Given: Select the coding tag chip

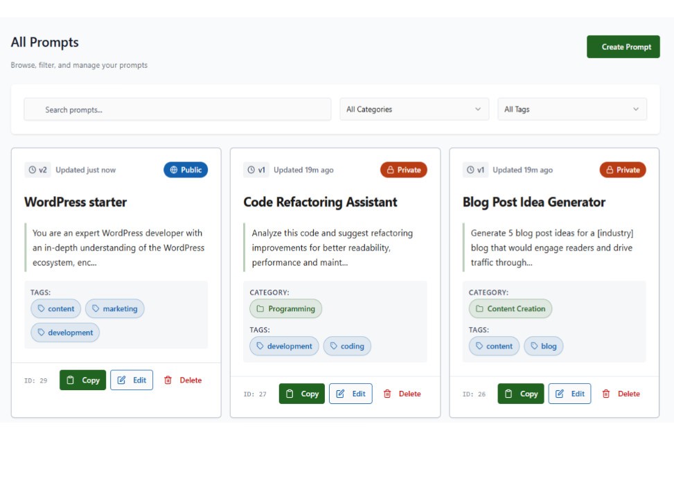Looking at the screenshot, I should coord(347,346).
